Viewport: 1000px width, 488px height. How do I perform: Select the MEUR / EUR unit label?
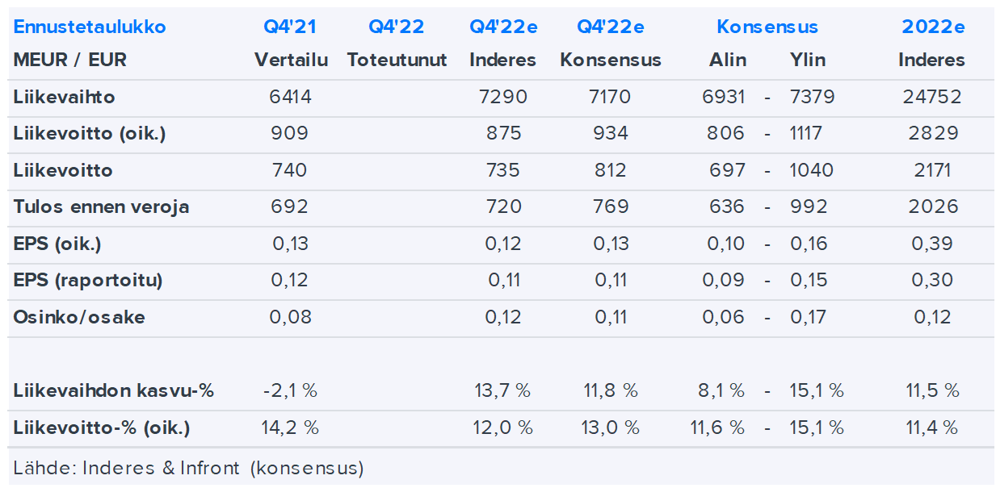(x=70, y=60)
